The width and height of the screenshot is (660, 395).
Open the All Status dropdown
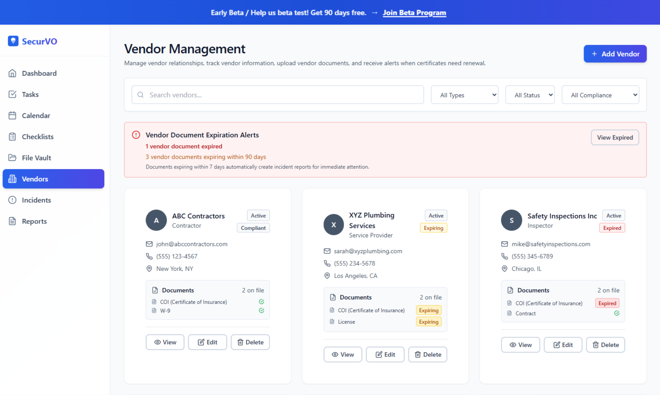pos(530,95)
